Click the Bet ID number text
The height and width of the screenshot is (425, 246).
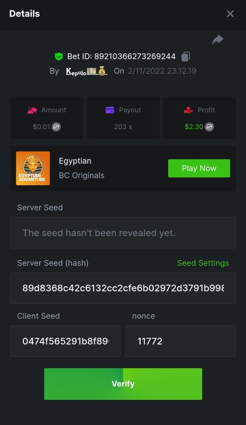click(x=135, y=56)
